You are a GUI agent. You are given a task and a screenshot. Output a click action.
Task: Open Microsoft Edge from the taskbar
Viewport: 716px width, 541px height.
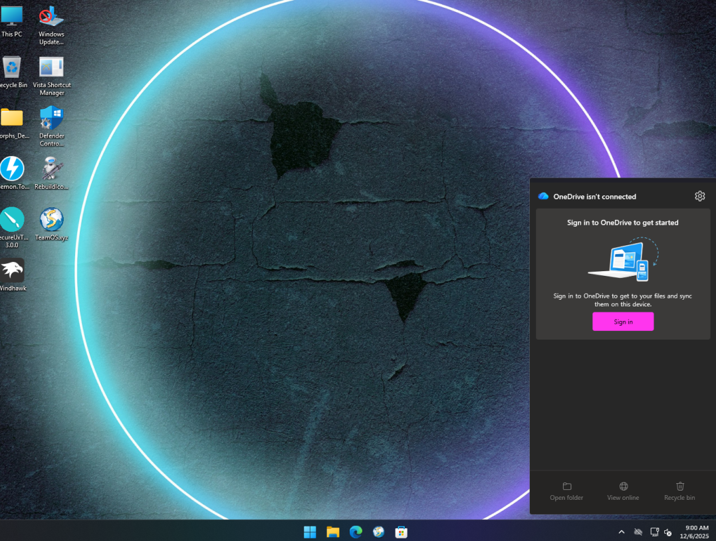coord(356,532)
